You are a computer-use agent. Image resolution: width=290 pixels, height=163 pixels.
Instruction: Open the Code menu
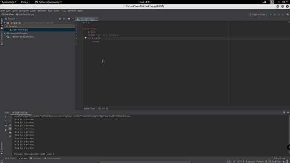coord(33,11)
